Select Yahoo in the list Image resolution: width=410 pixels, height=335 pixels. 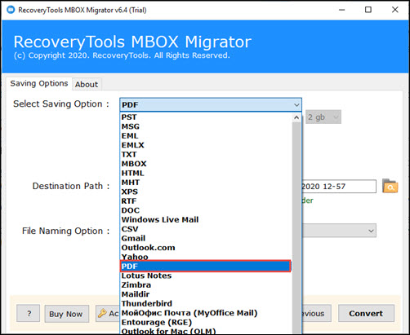206,257
